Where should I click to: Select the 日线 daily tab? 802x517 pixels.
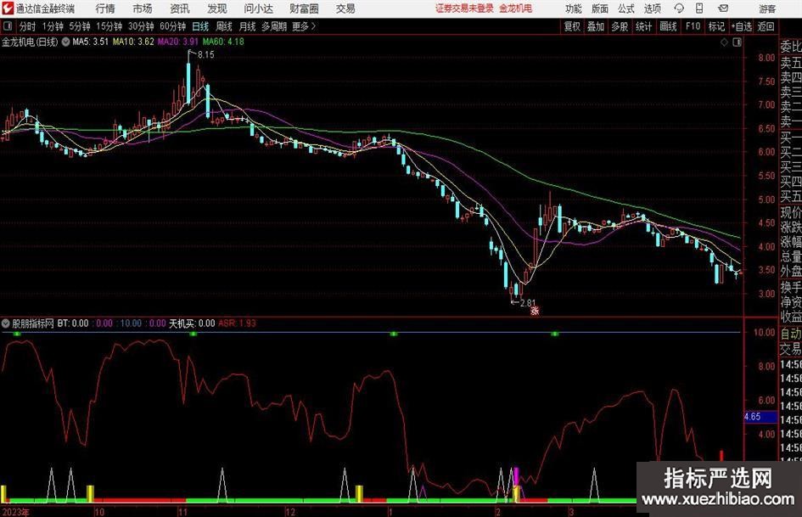[x=200, y=26]
